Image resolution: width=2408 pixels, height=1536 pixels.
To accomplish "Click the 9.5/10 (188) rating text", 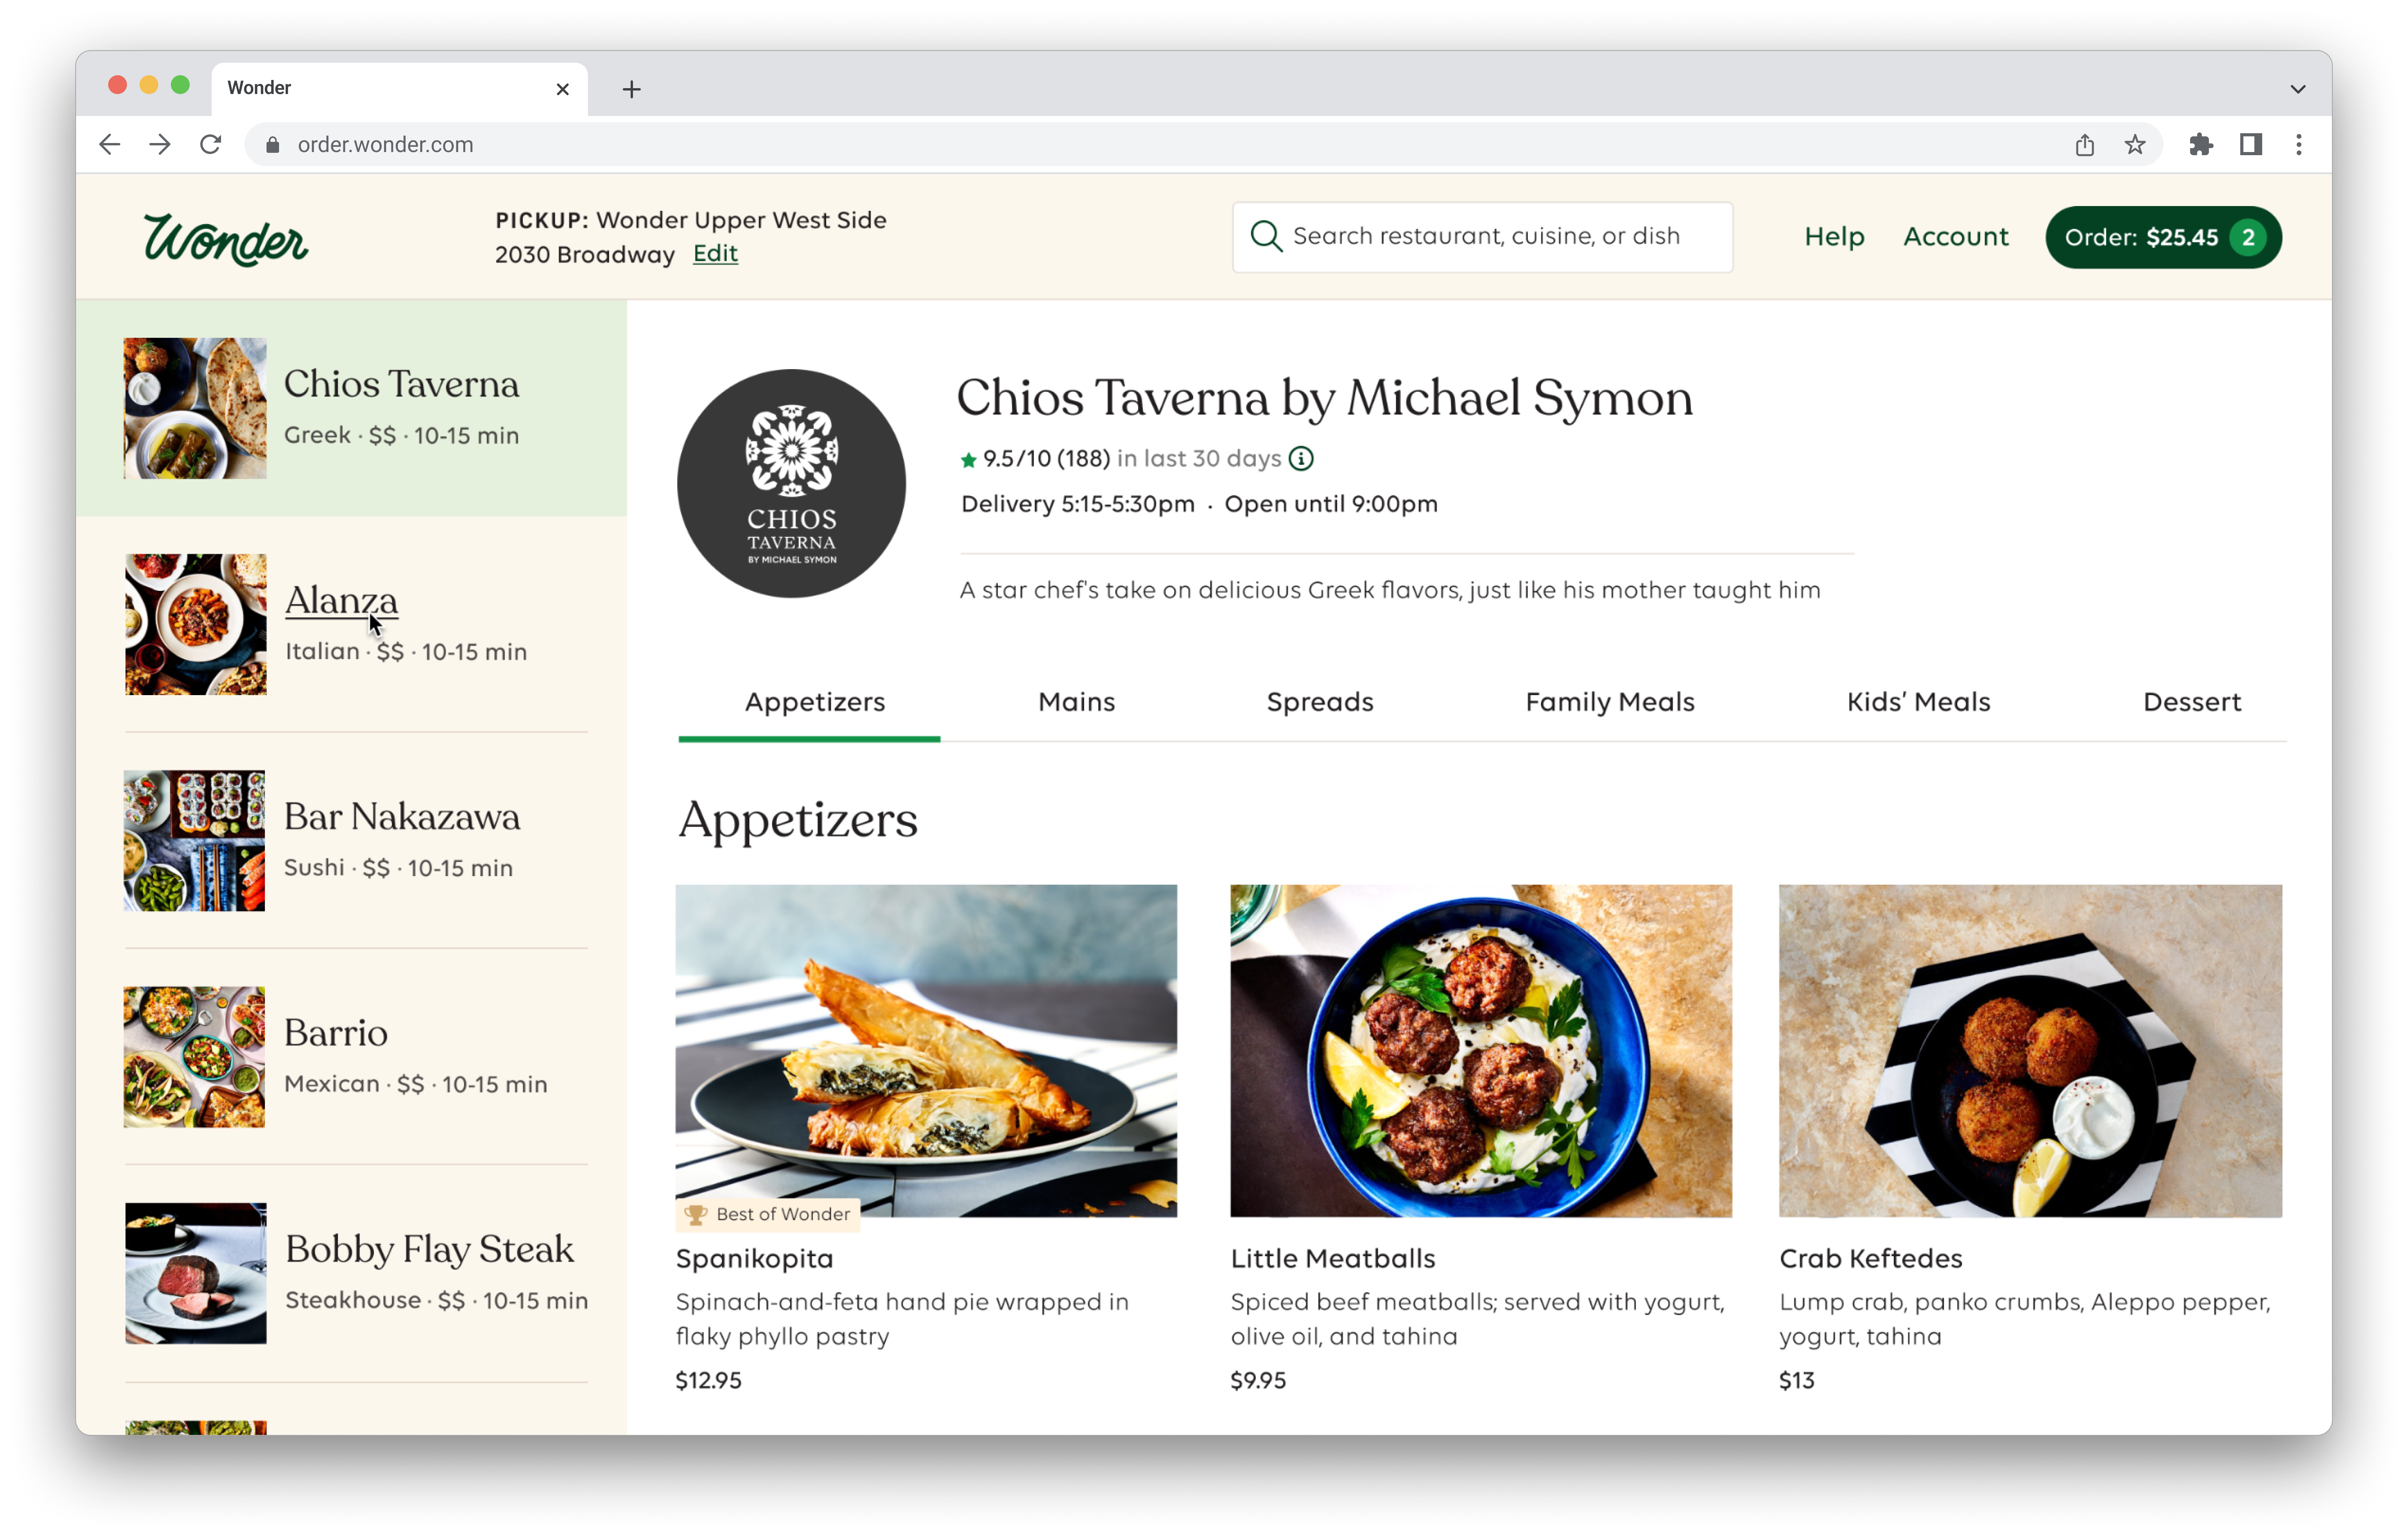I will (x=1046, y=459).
